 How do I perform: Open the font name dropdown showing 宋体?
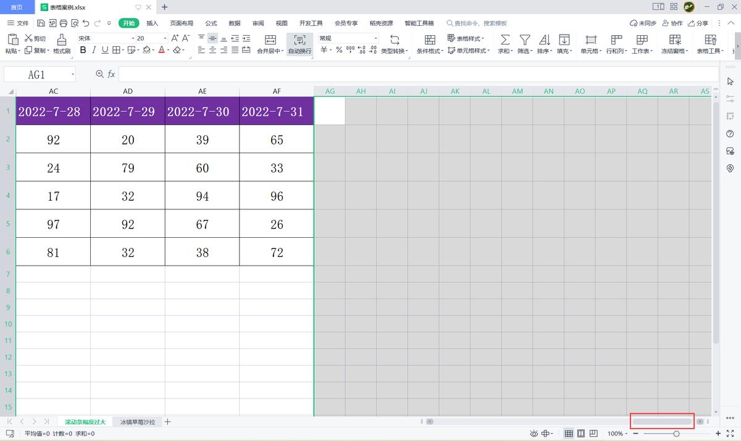click(x=132, y=38)
